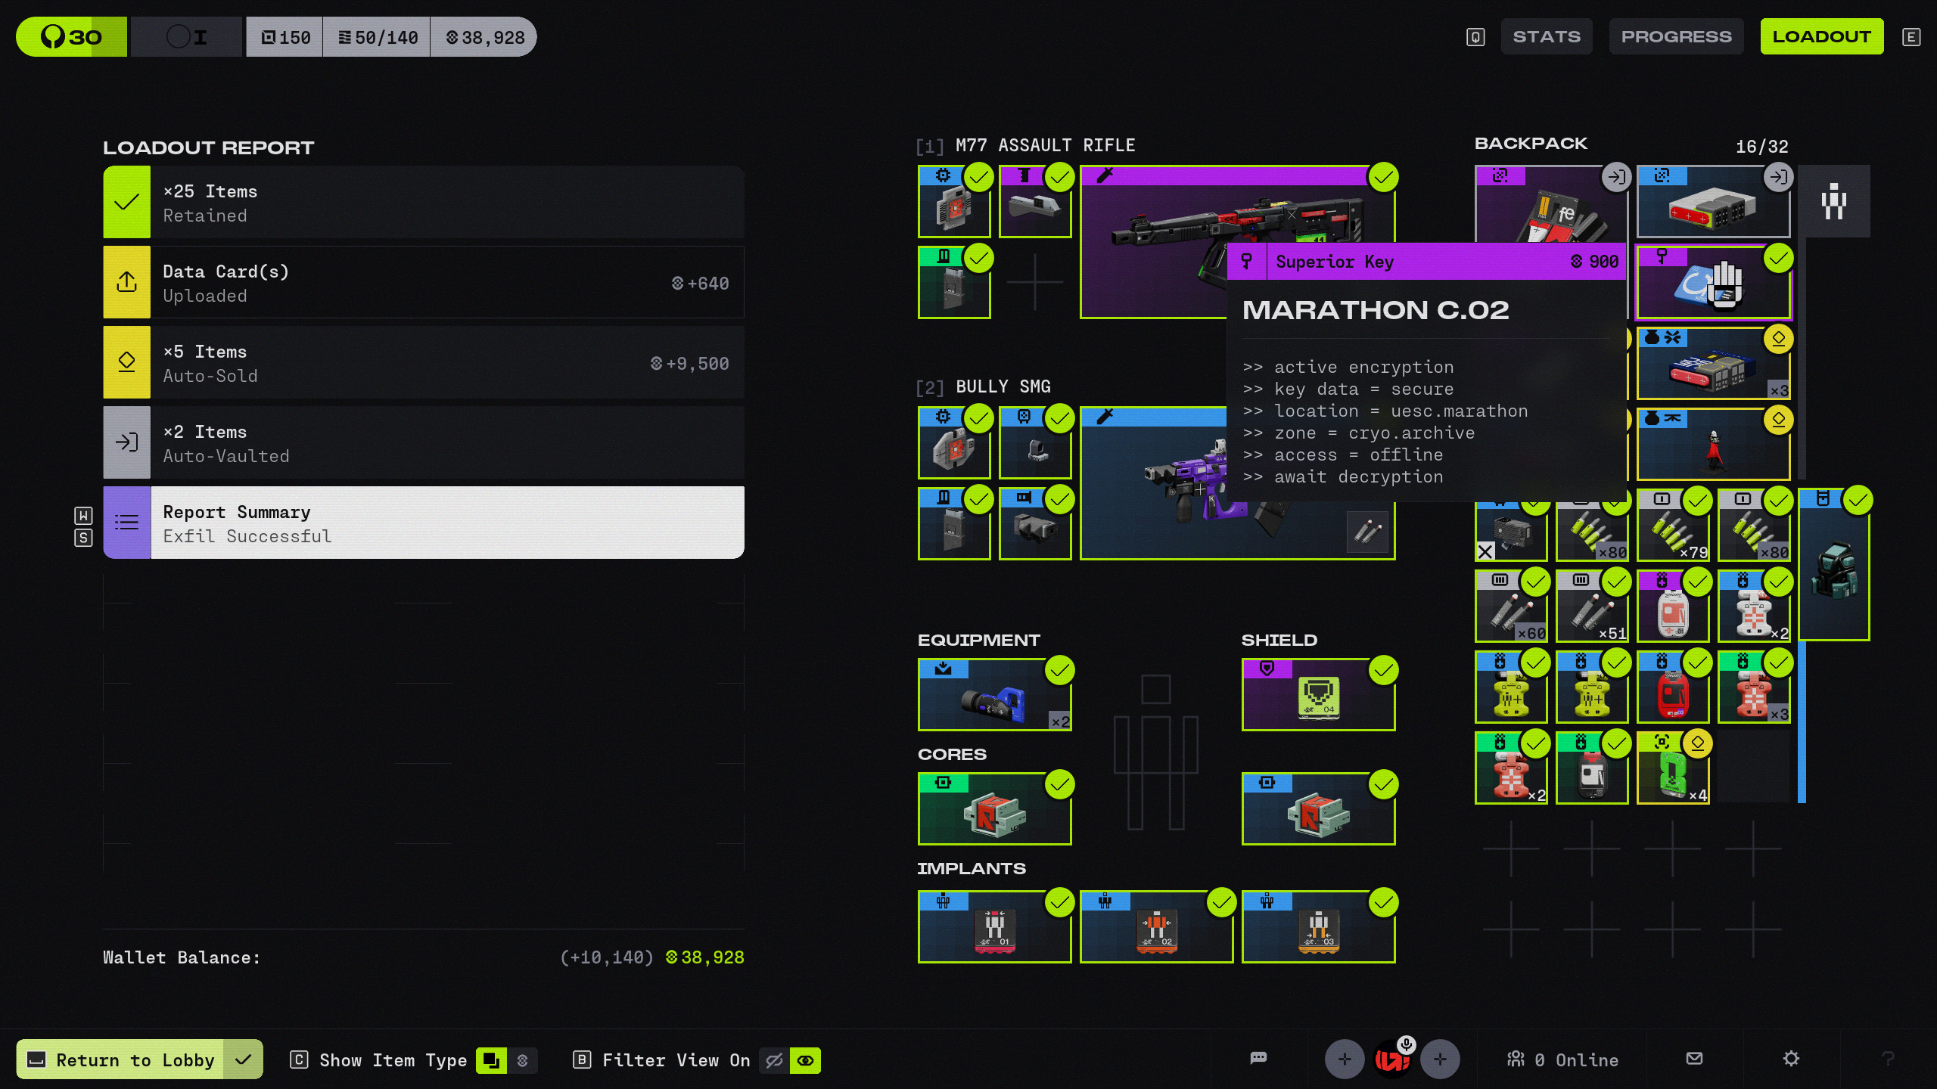Click the help question mark icon
The image size is (1937, 1089).
[1888, 1059]
